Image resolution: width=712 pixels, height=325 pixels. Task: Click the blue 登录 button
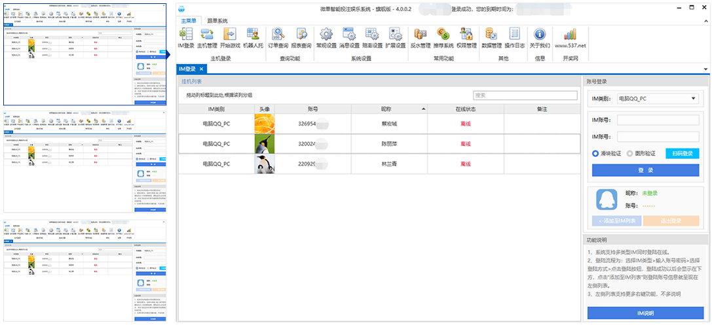(x=645, y=170)
